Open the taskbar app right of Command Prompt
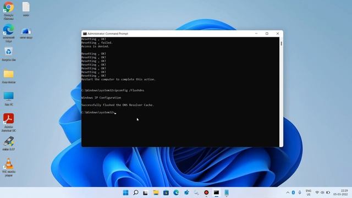Screen dimensions: 352x198 (x=227, y=193)
